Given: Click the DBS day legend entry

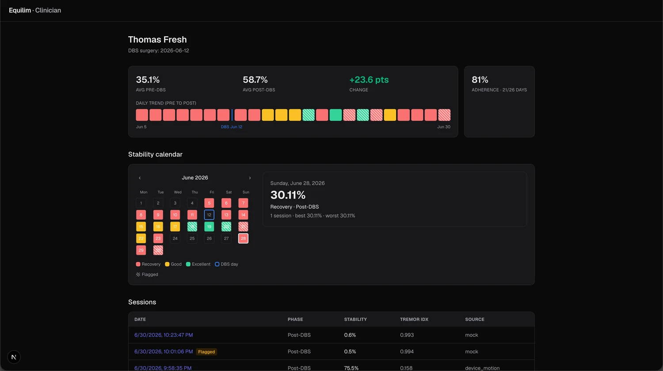Looking at the screenshot, I should point(226,264).
